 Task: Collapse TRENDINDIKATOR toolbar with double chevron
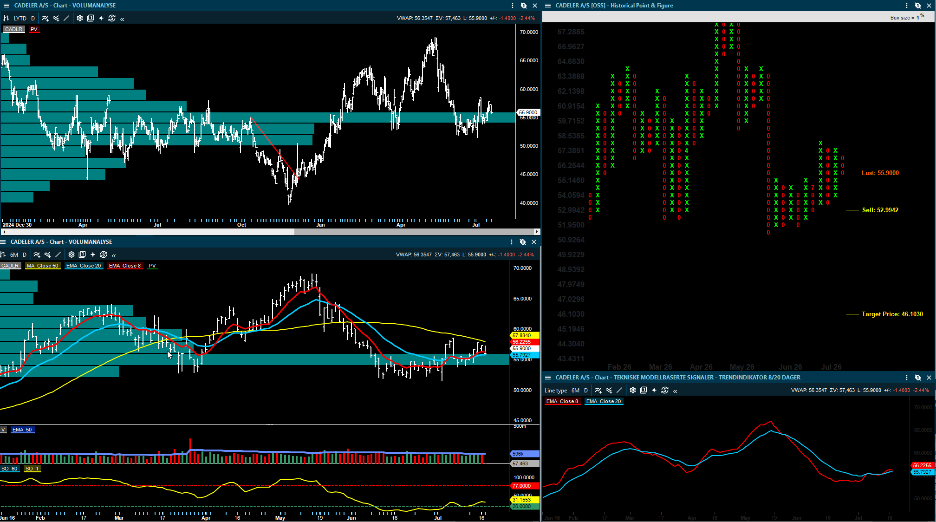[x=675, y=391]
